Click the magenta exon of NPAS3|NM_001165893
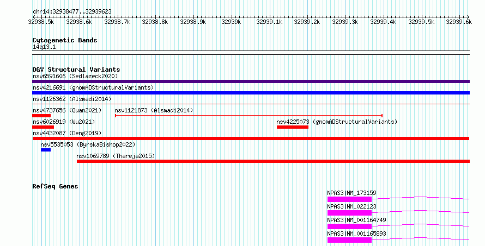Image resolution: width=485 pixels, height=246 pixels. point(349,240)
